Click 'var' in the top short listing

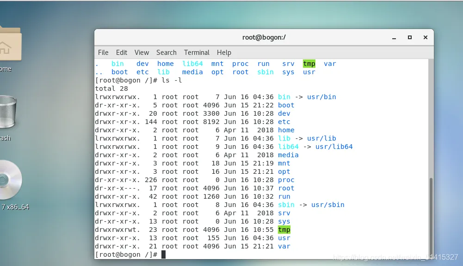tap(330, 64)
